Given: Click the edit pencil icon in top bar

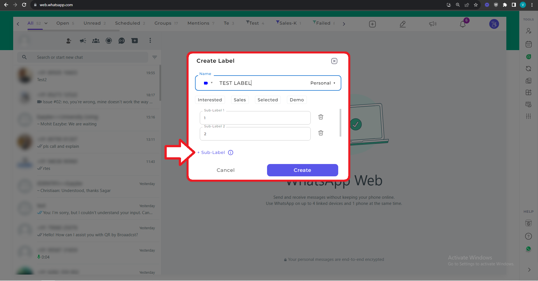Looking at the screenshot, I should tap(403, 24).
